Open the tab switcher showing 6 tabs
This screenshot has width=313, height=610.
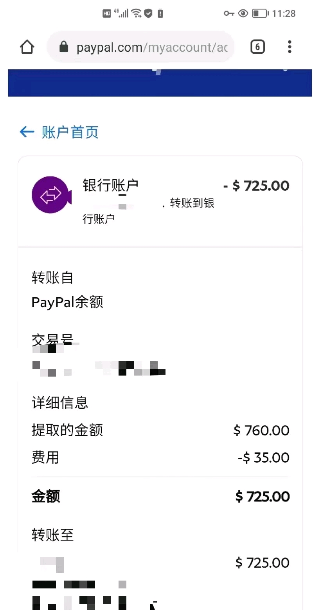click(x=257, y=47)
